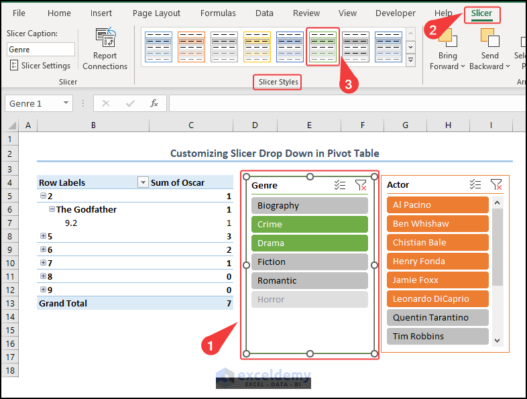Switch to Page Layout tab
The image size is (527, 399).
[156, 13]
